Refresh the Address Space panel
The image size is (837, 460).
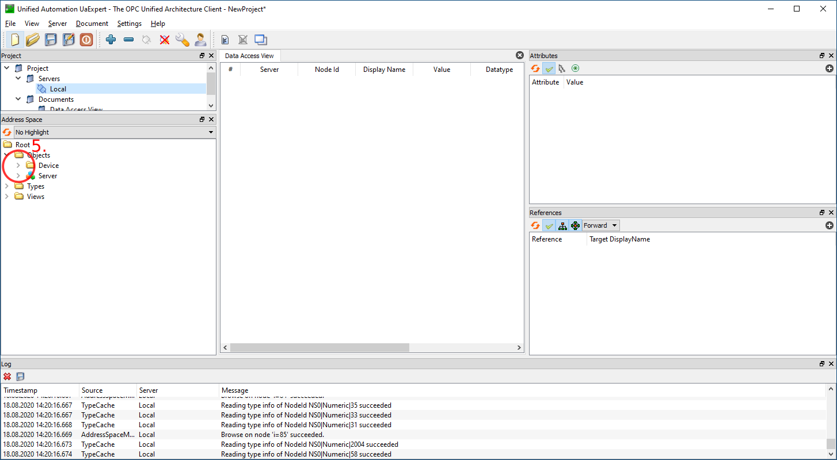click(7, 132)
